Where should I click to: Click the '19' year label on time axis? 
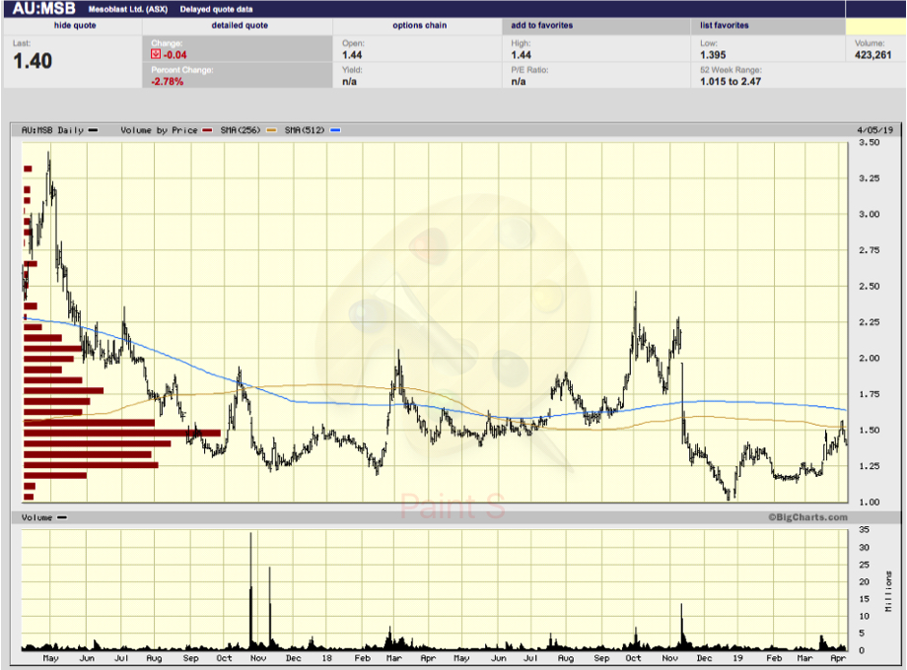(737, 658)
